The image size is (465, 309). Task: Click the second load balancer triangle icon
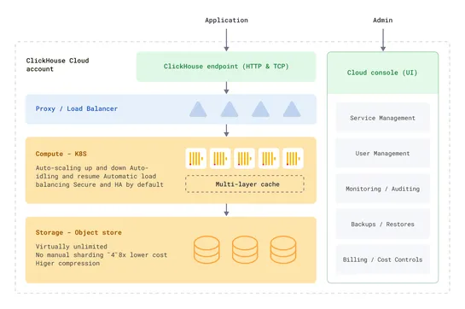(x=230, y=109)
